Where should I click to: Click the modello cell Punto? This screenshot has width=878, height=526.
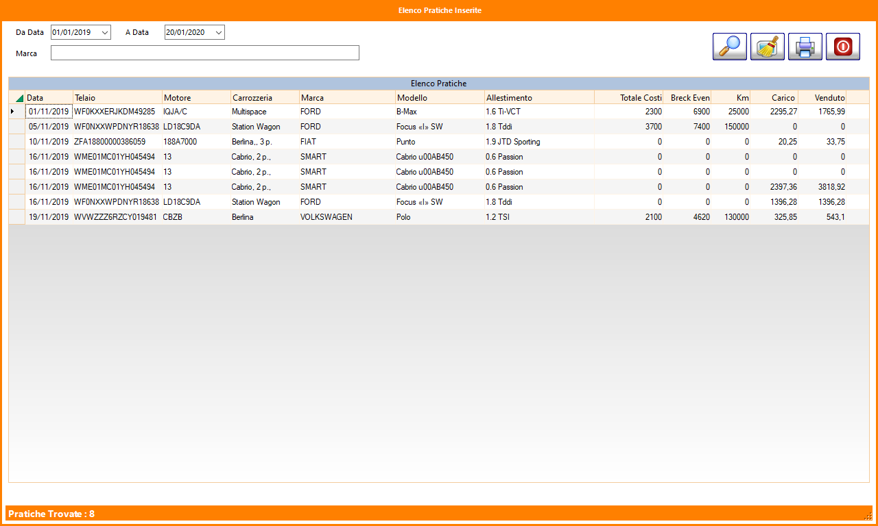pos(440,141)
